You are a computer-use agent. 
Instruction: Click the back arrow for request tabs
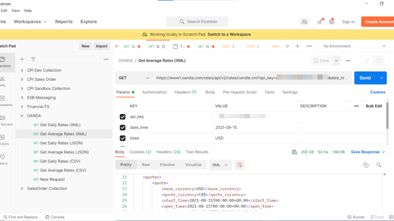(x=117, y=46)
